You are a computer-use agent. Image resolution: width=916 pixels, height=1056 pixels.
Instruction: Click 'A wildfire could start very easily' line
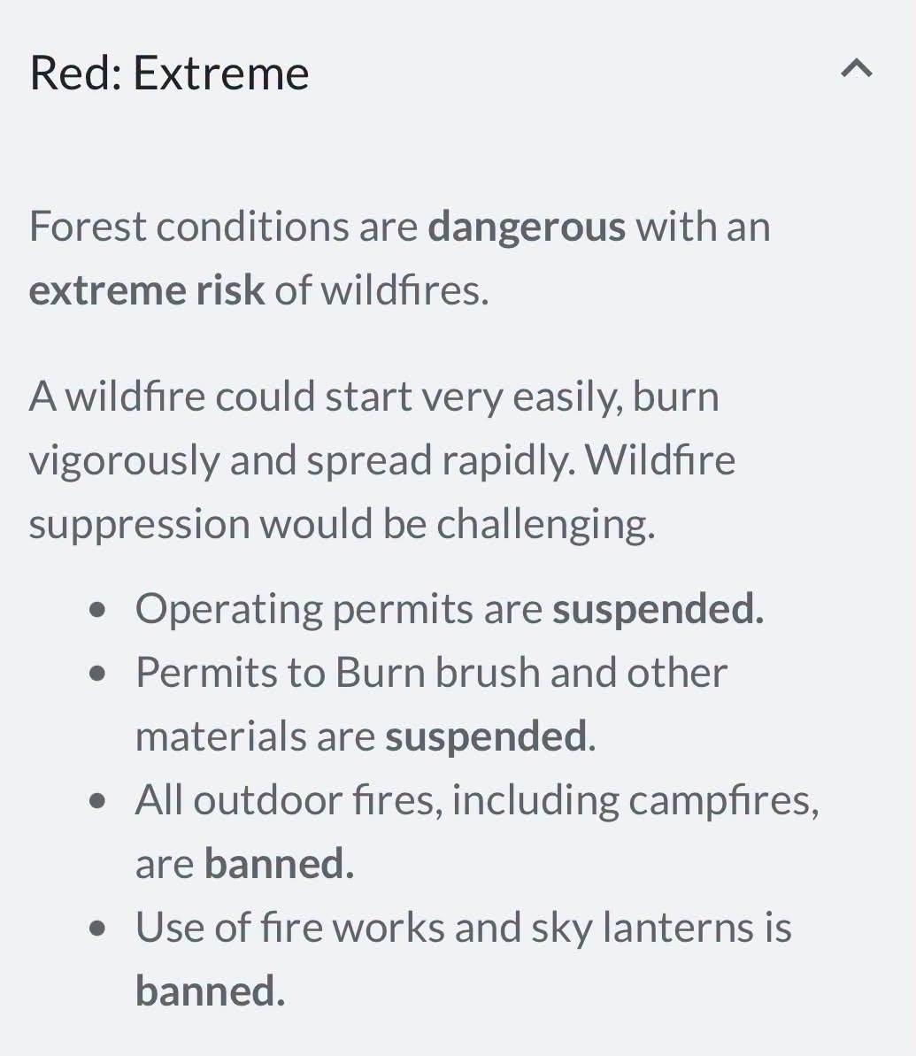(x=373, y=397)
